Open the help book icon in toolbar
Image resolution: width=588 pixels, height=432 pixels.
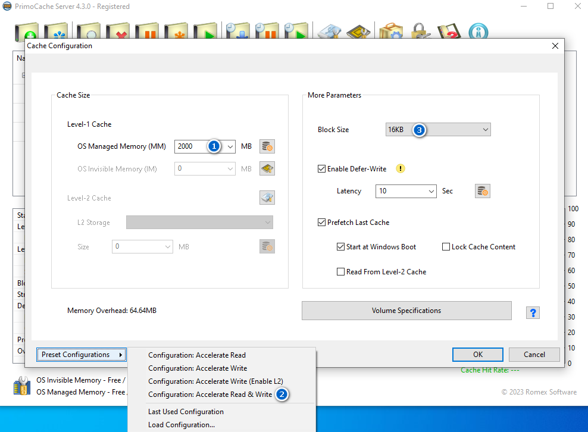click(x=449, y=31)
